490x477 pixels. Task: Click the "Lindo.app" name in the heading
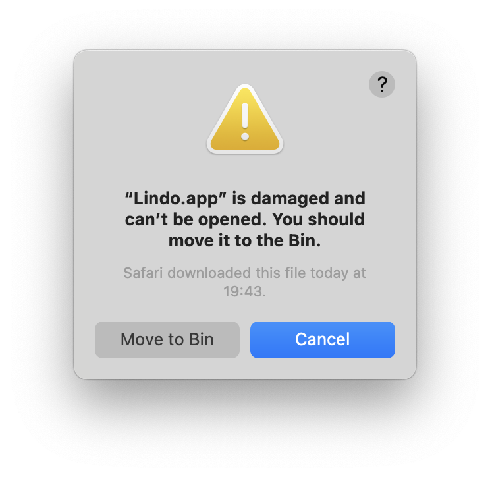pyautogui.click(x=175, y=199)
